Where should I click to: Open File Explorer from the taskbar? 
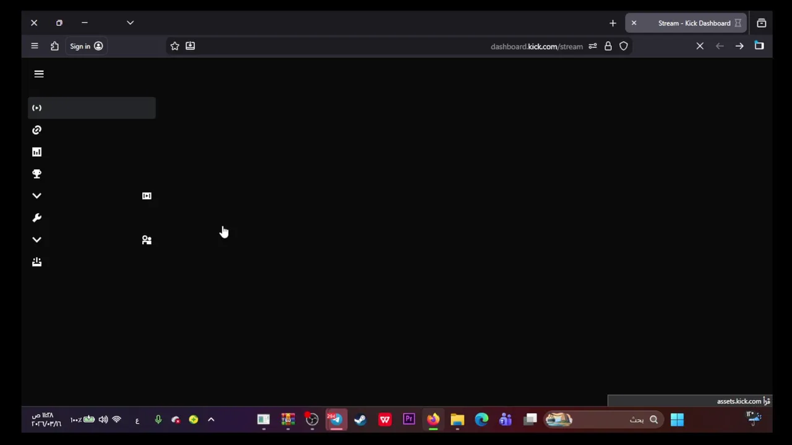point(457,420)
